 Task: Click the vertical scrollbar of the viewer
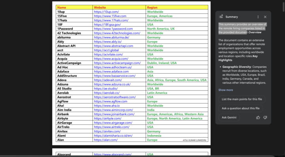(x=283, y=7)
